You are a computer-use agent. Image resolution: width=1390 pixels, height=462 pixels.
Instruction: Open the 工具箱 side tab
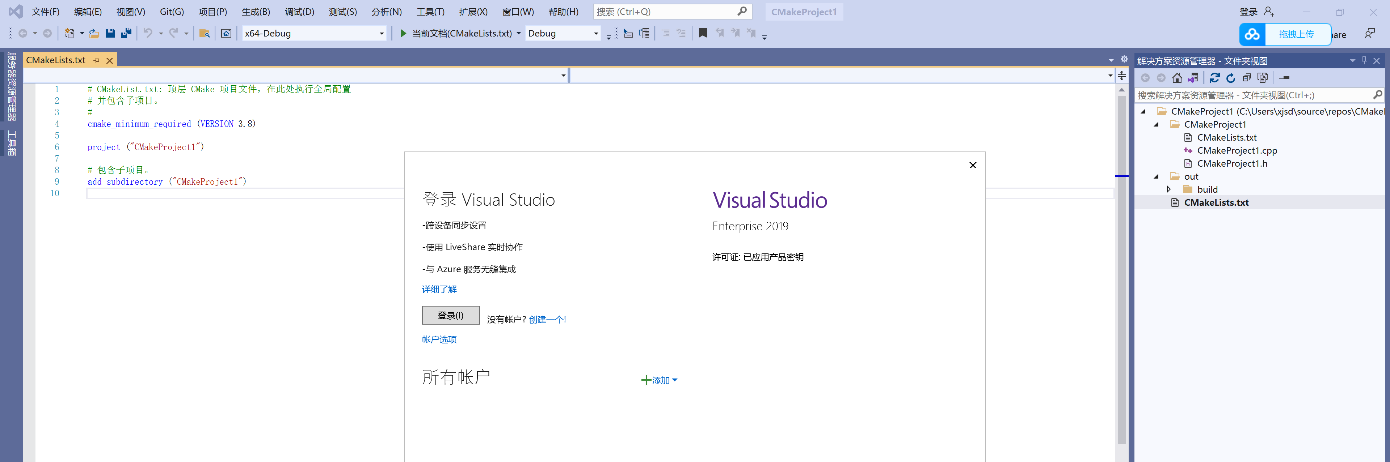click(x=11, y=143)
